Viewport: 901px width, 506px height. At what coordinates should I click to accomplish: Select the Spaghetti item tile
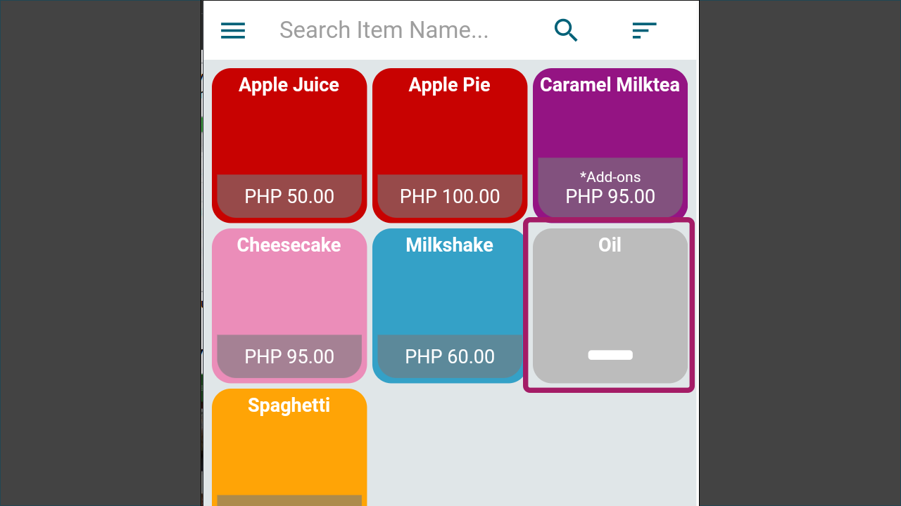coord(289,447)
